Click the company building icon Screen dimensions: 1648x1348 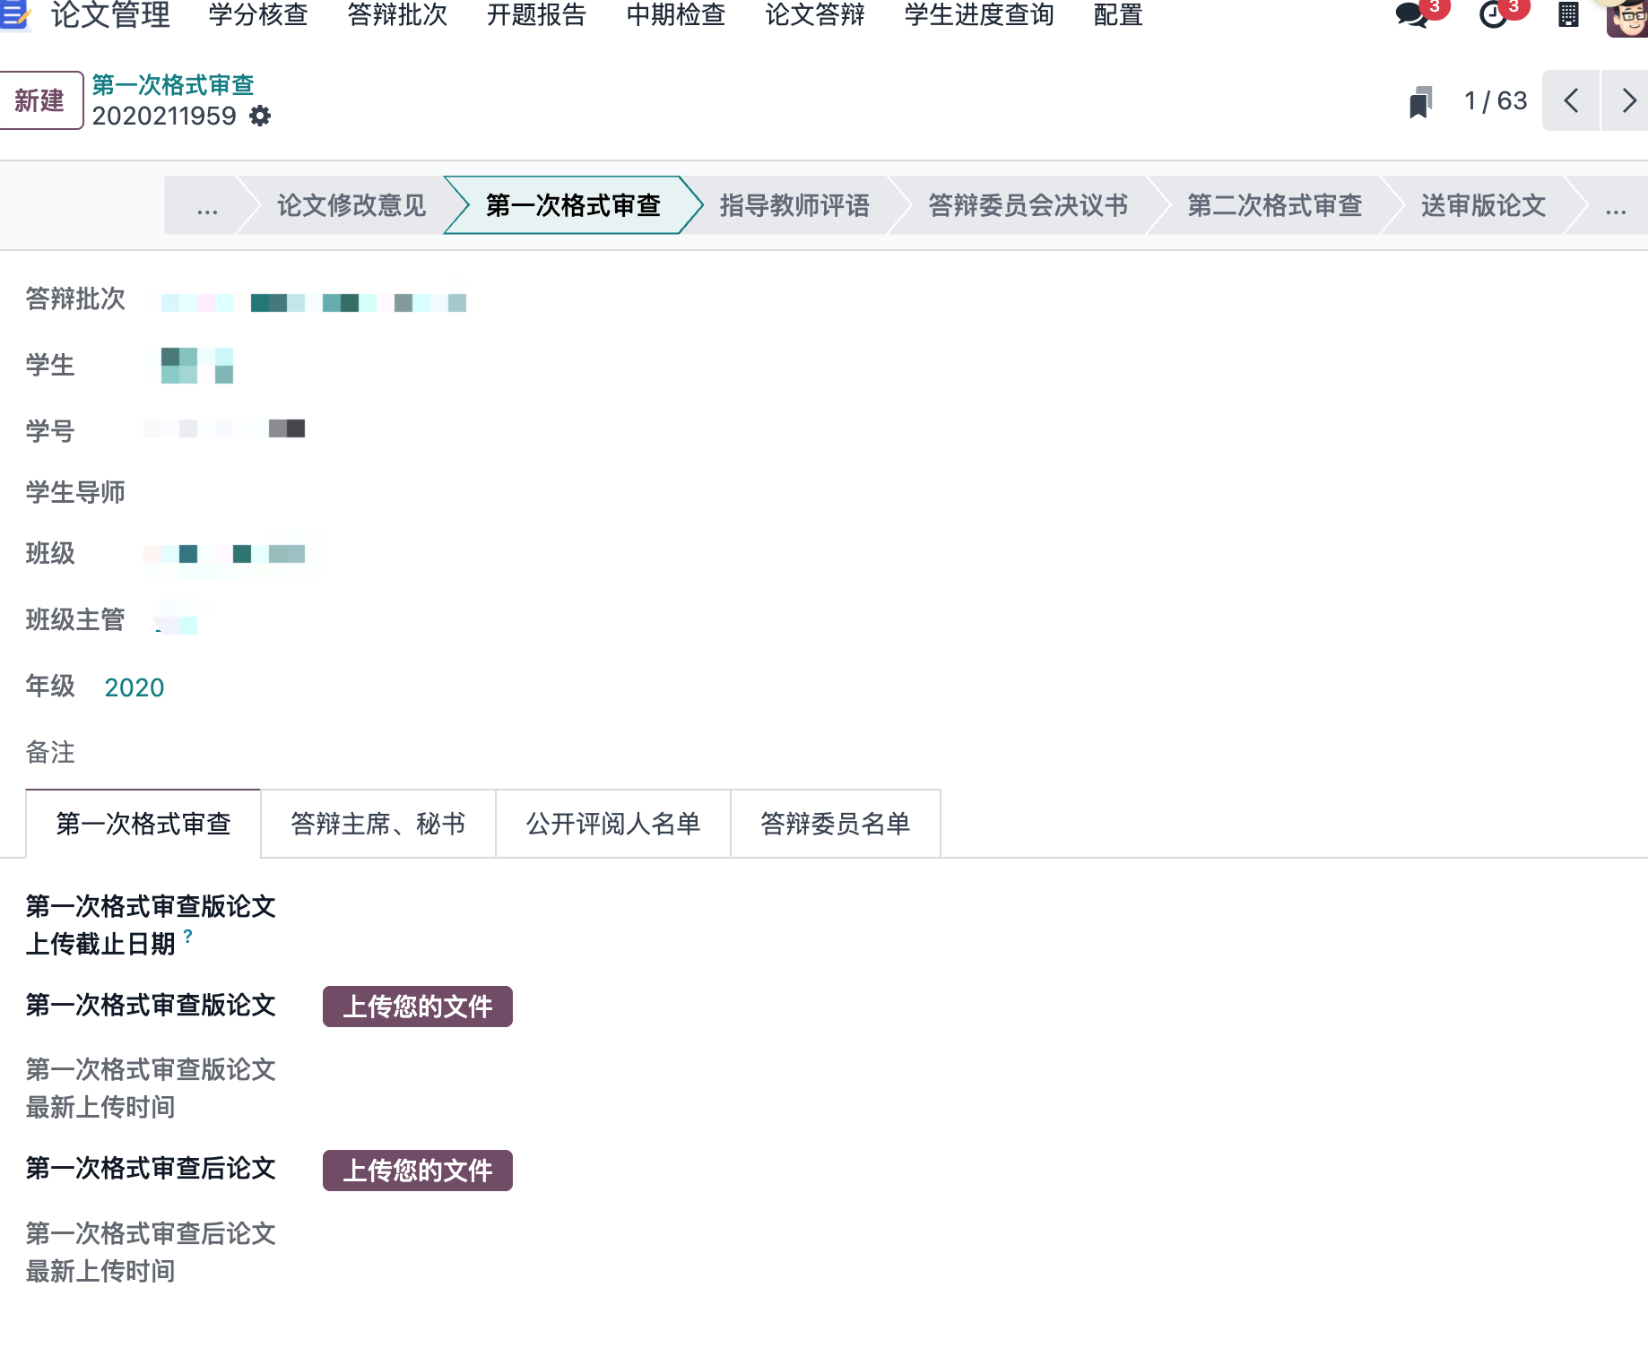(x=1568, y=15)
